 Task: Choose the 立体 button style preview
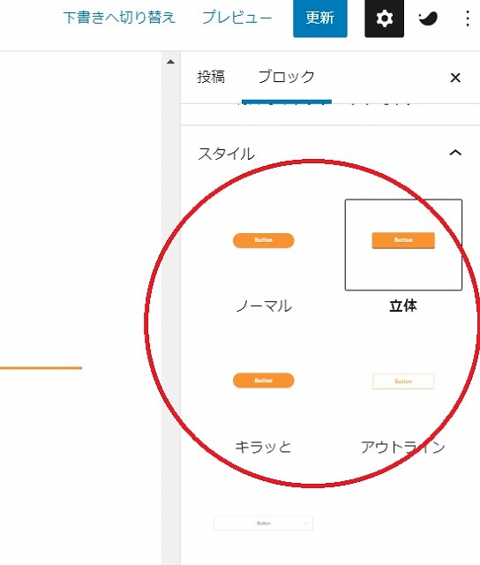point(403,245)
